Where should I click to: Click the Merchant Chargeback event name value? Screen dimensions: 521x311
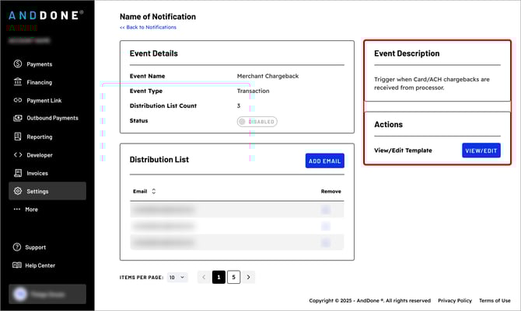point(267,76)
